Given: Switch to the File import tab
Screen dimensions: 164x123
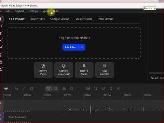Looking at the screenshot, I should pos(17,19).
